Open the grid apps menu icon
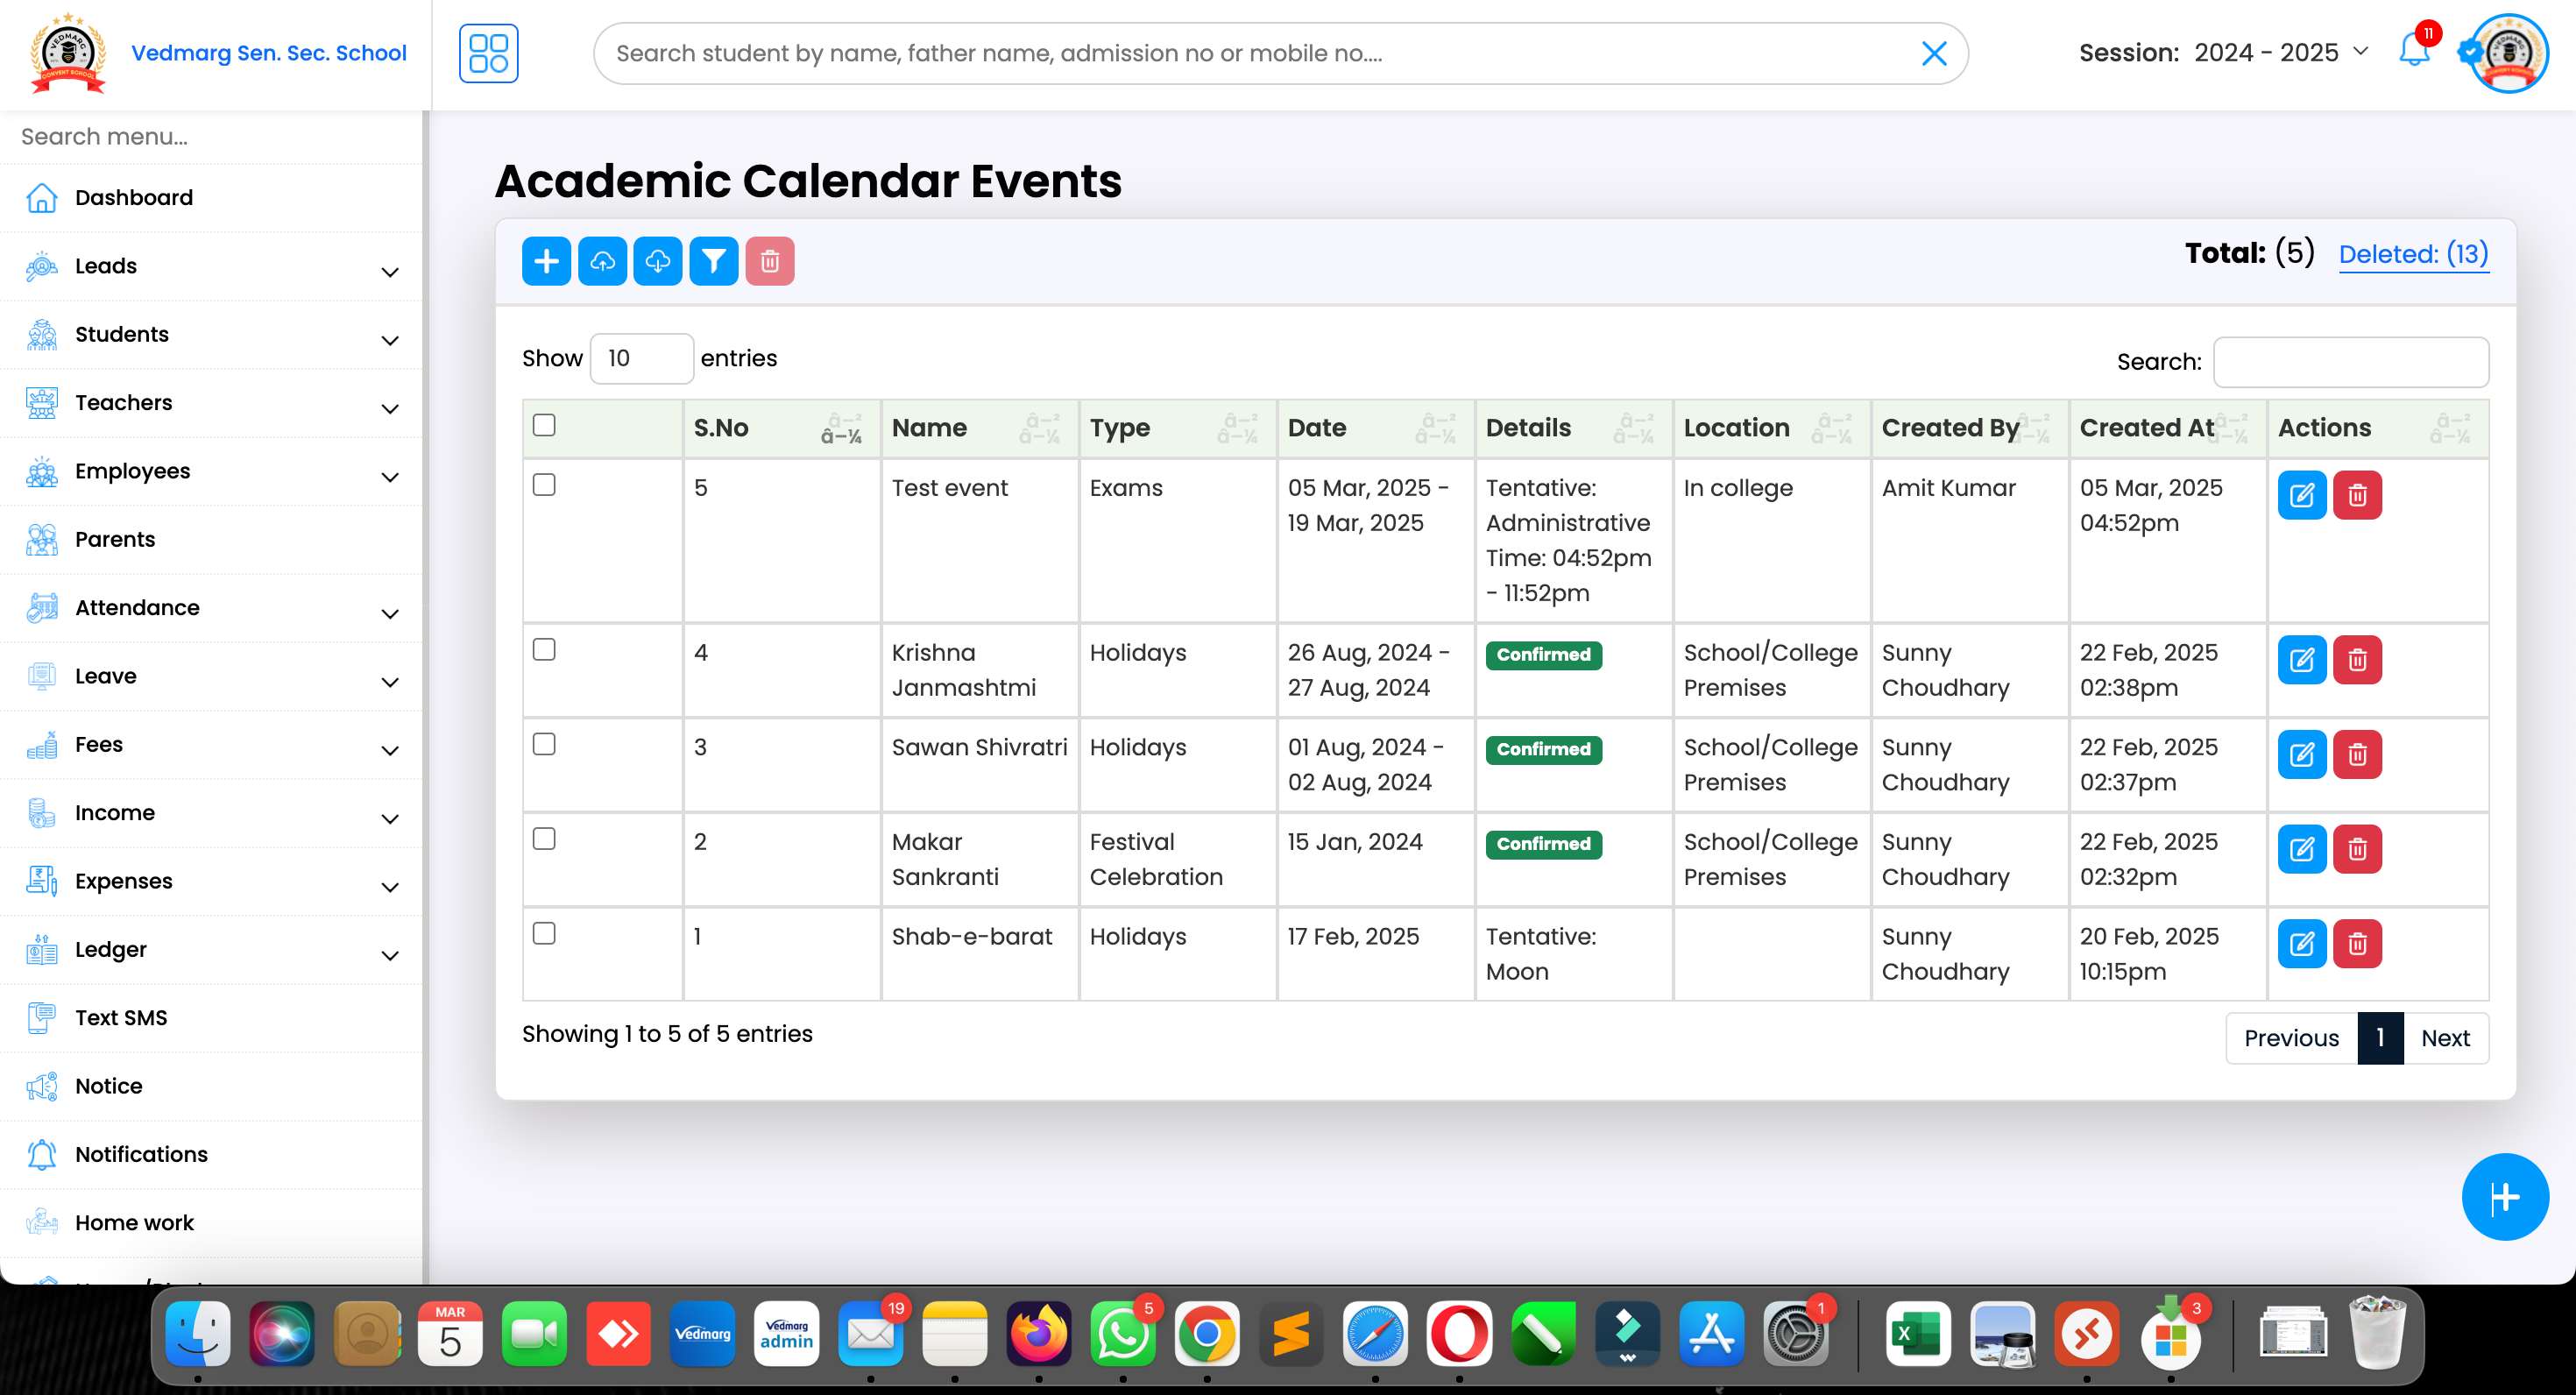Image resolution: width=2576 pixels, height=1395 pixels. (x=488, y=53)
